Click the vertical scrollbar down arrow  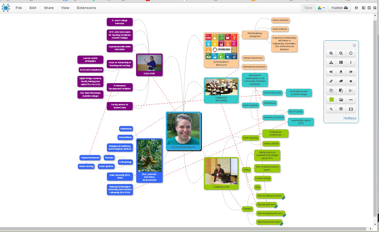coord(375,224)
